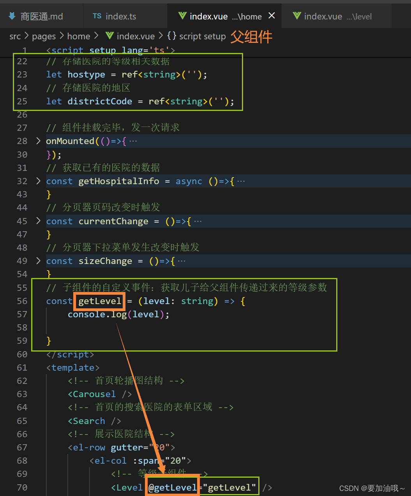The height and width of the screenshot is (496, 411).
Task: Click home in the breadcrumb path
Action: coord(78,36)
